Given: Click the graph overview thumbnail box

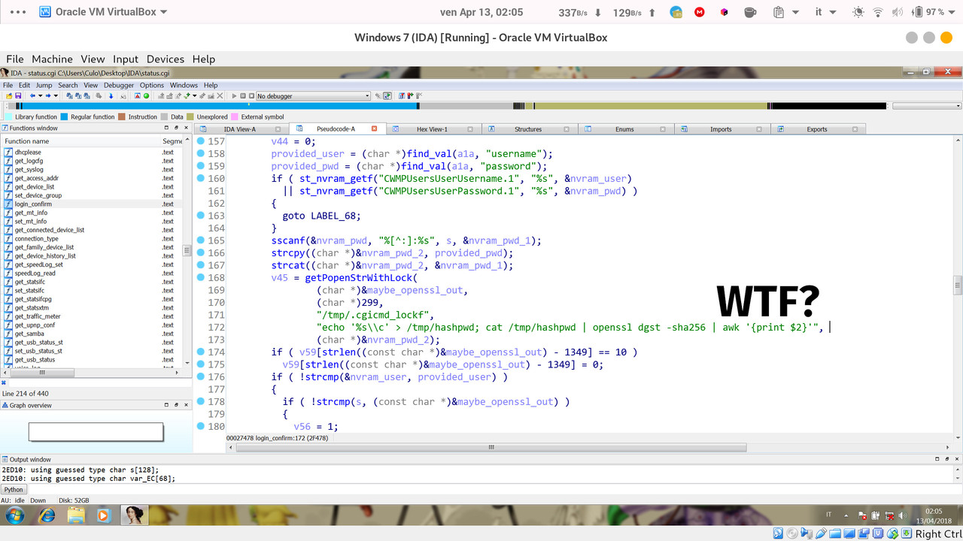Looking at the screenshot, I should tap(96, 431).
